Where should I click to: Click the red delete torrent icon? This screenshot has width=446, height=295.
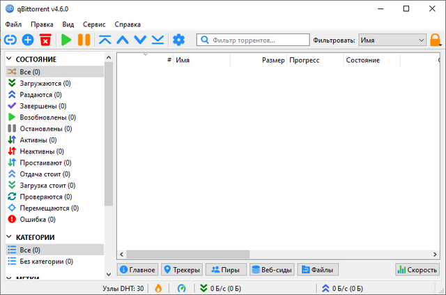pyautogui.click(x=45, y=40)
